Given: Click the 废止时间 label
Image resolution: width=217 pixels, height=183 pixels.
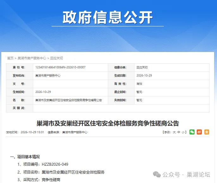Looking at the screenshot, I should pos(120,92).
